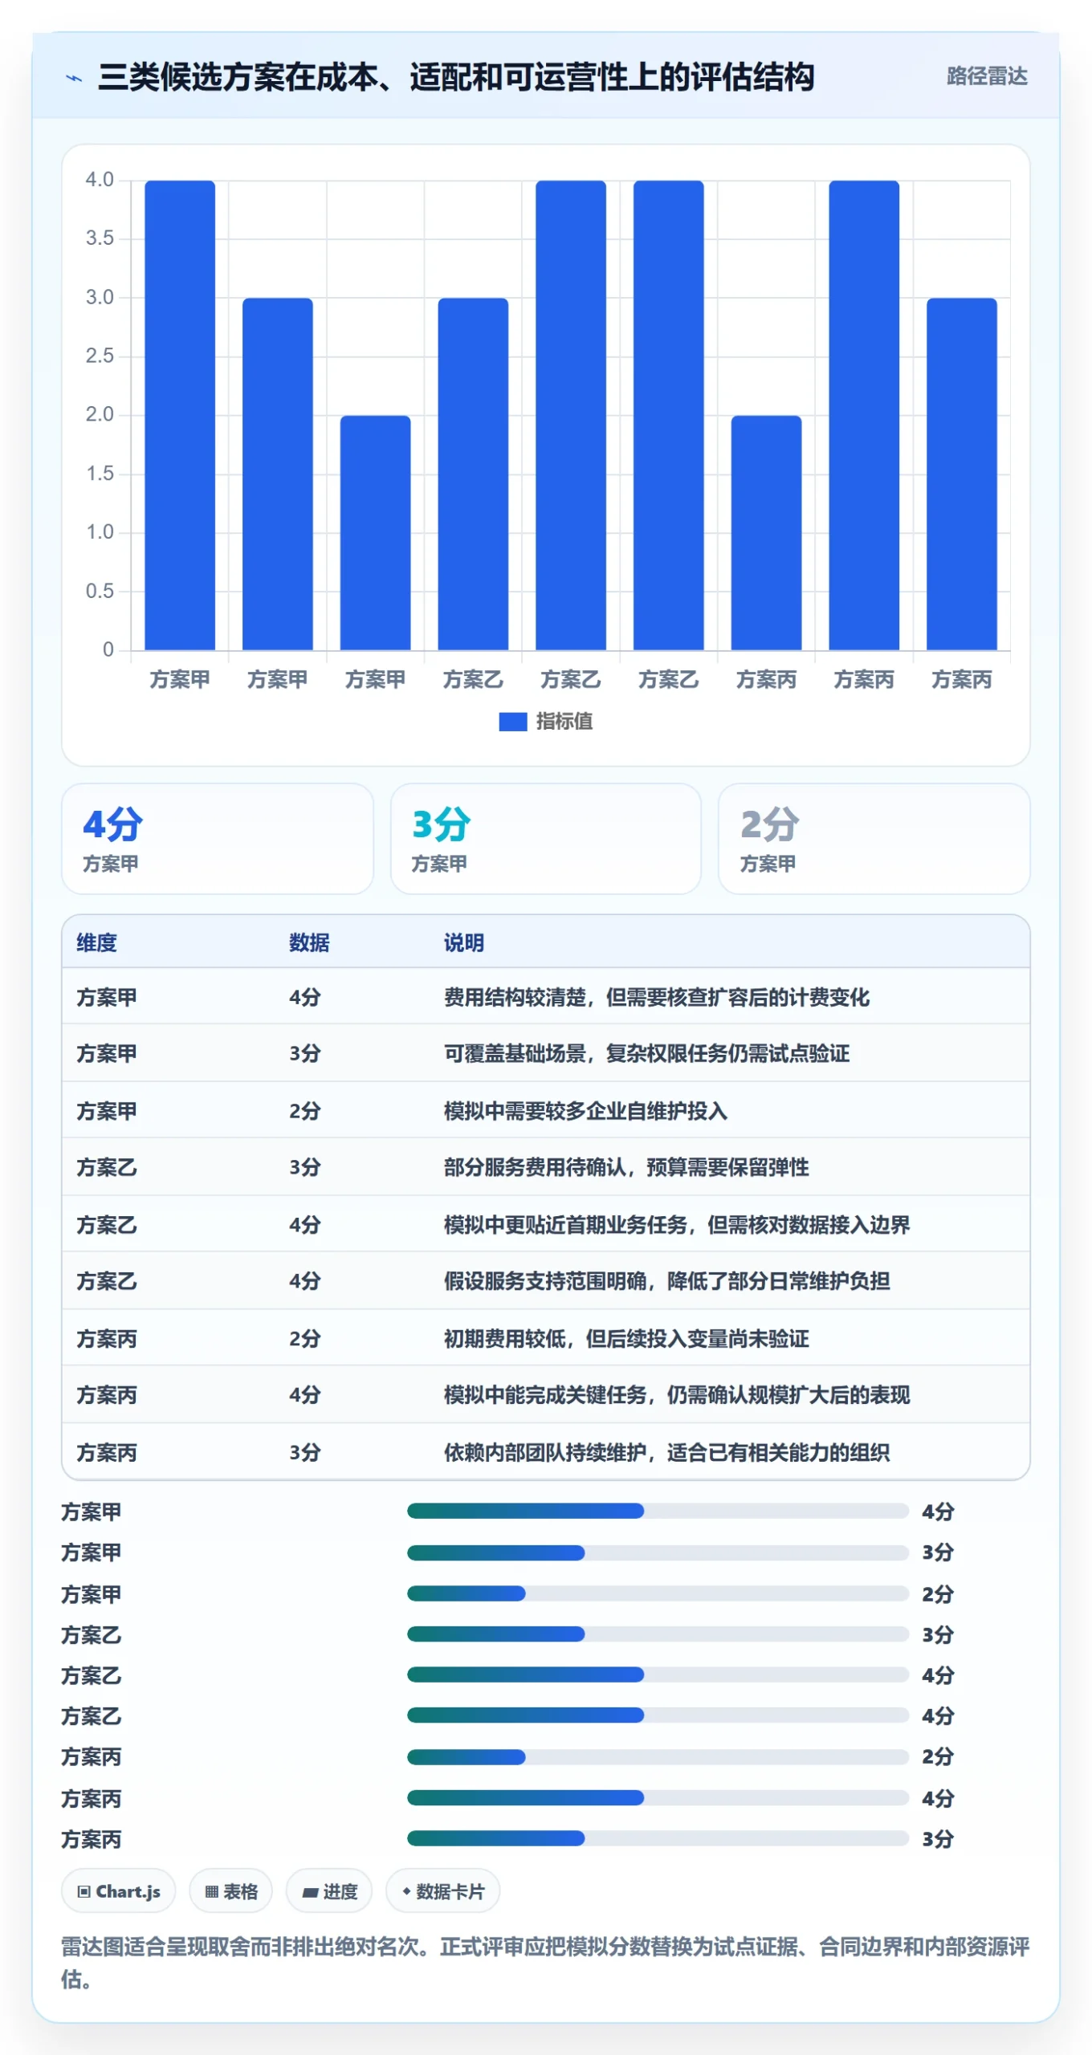This screenshot has width=1092, height=2055.
Task: Click the 方案丙 chart bar reaching 2.0
Action: [766, 532]
